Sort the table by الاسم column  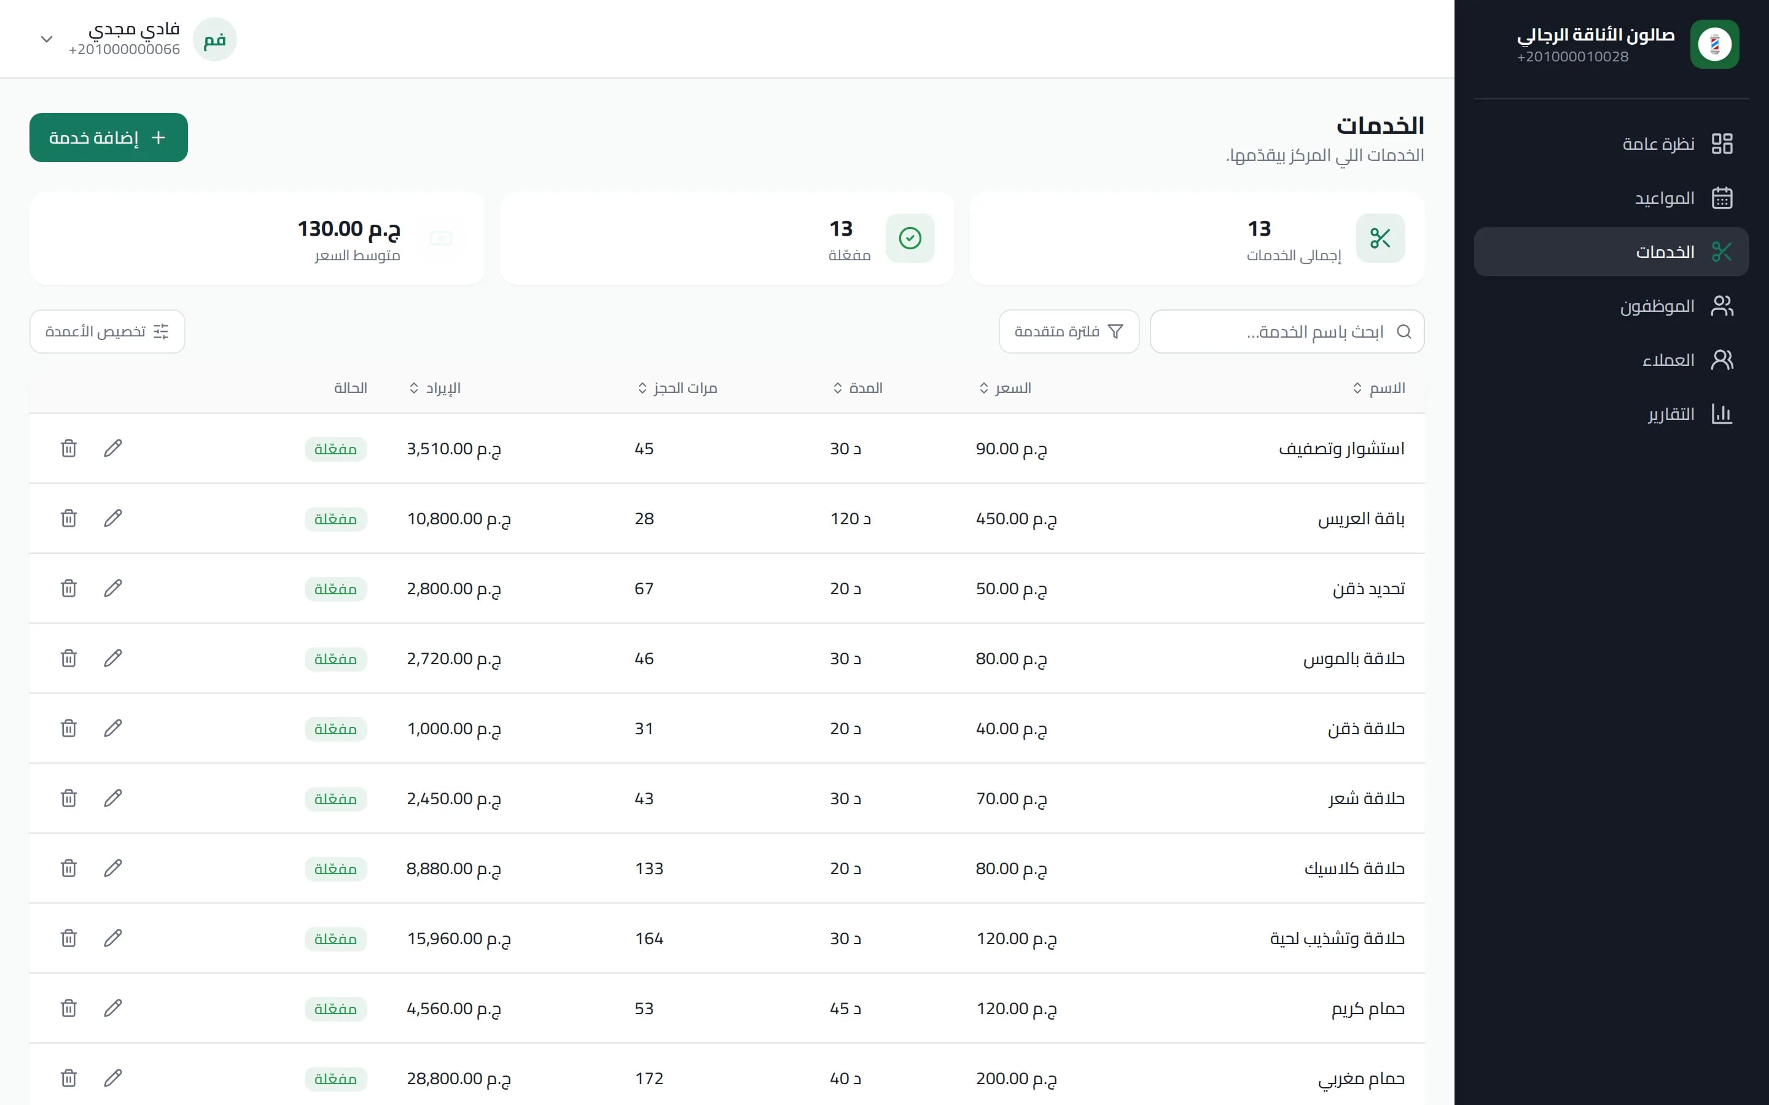1378,387
